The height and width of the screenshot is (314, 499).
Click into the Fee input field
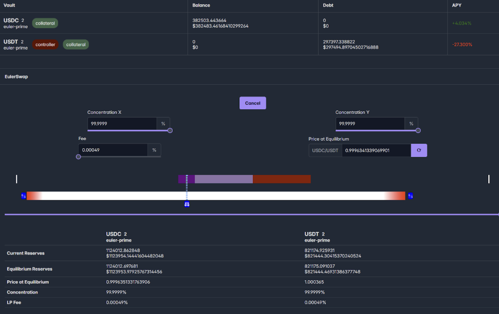(113, 150)
